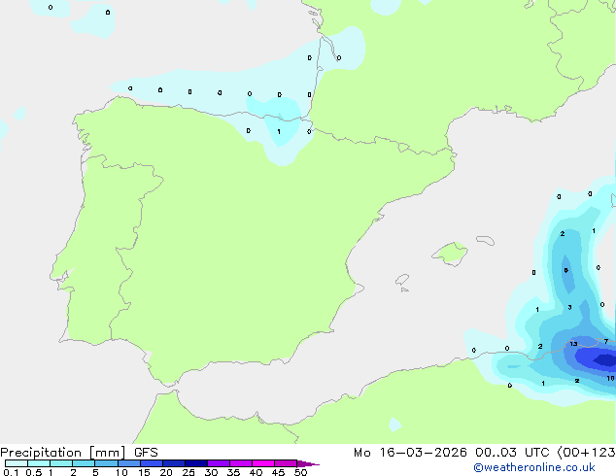Select the 1–2 mm legend color
This screenshot has height=476, width=616.
pyautogui.click(x=61, y=463)
